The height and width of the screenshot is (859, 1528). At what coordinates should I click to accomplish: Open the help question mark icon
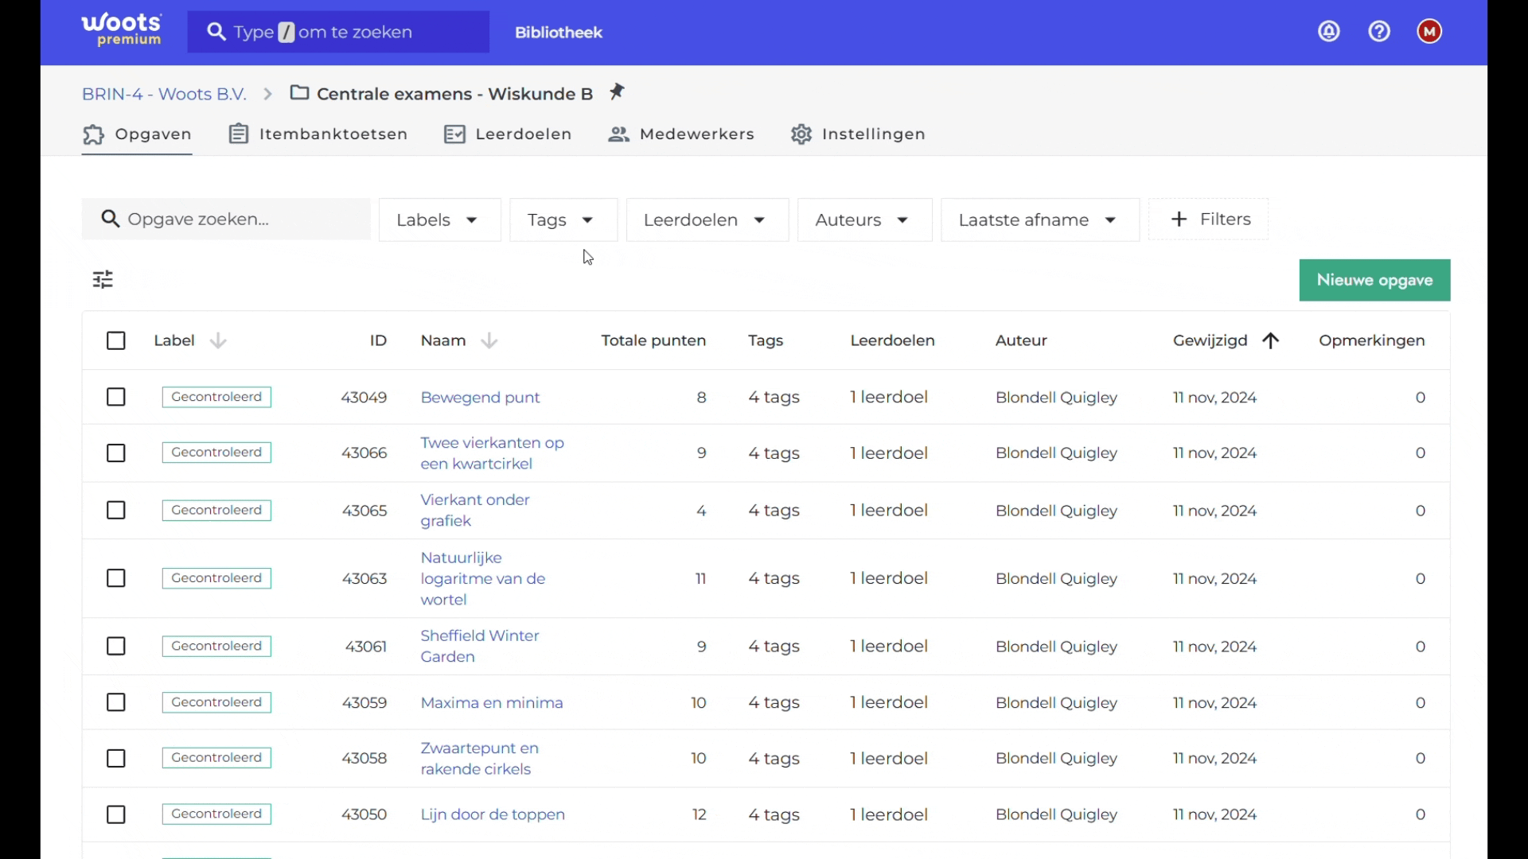[1380, 32]
